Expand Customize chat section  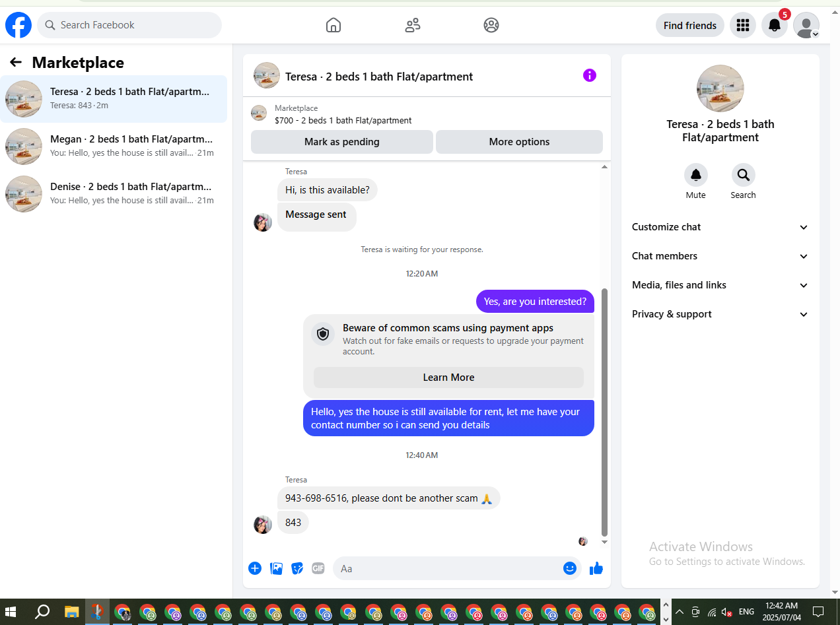pyautogui.click(x=720, y=227)
